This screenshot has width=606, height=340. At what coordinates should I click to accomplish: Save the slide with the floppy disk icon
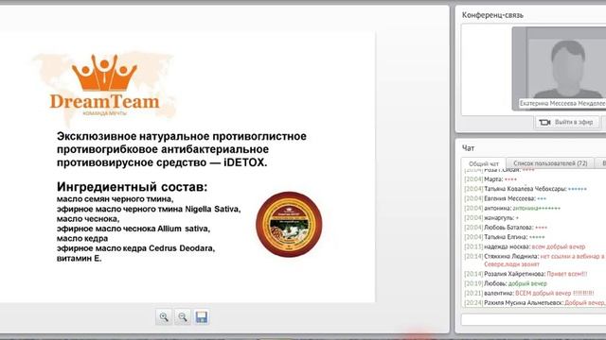(x=202, y=317)
